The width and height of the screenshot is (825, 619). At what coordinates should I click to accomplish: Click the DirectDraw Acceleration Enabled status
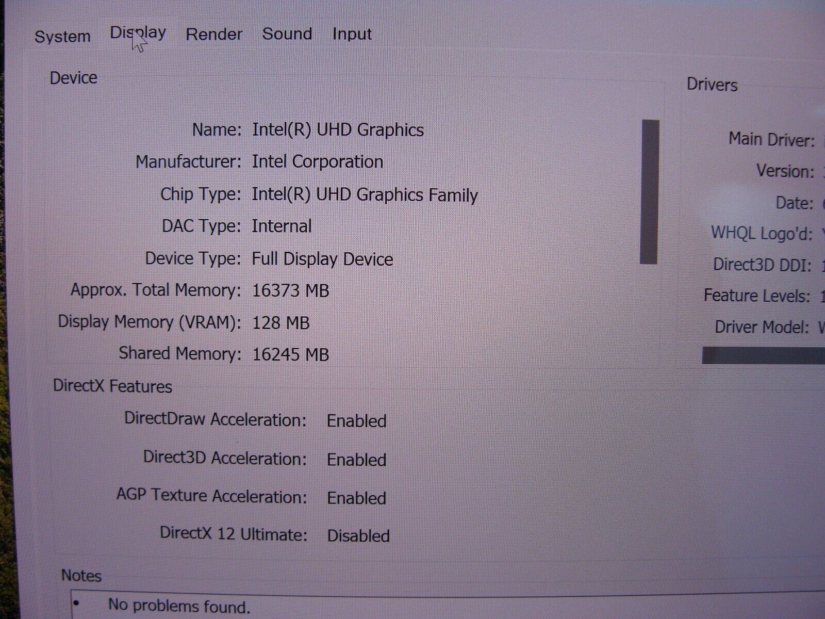(x=356, y=421)
